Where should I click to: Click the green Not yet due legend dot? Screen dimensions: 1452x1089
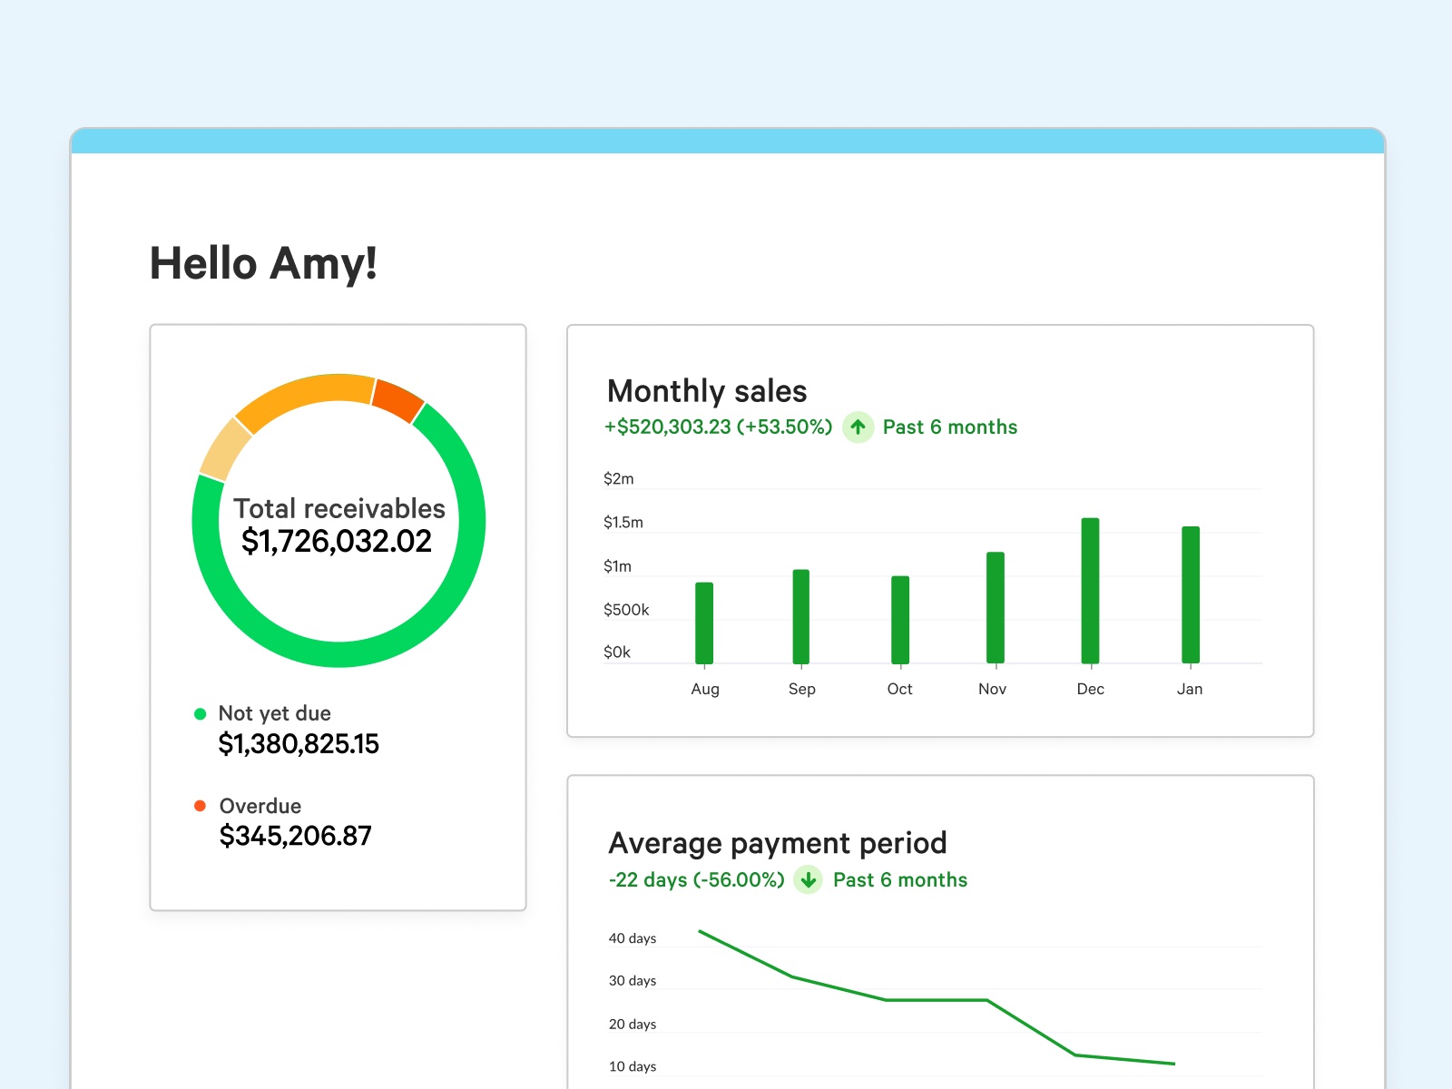(201, 714)
